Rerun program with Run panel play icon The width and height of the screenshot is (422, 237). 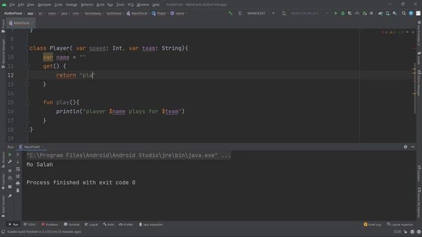(10, 155)
